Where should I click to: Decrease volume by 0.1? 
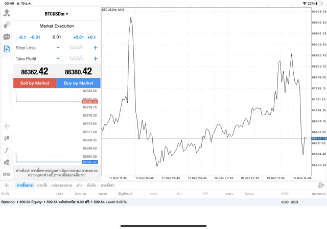tap(22, 37)
